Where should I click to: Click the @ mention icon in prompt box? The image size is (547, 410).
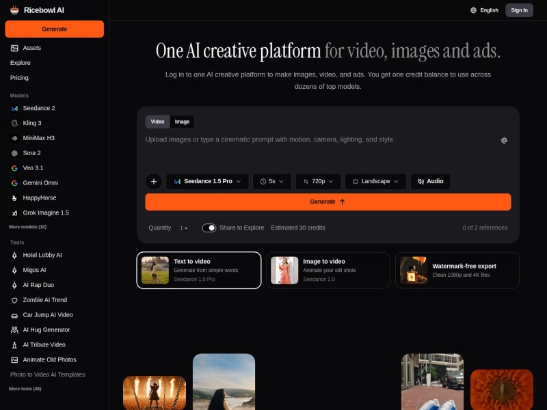click(504, 141)
